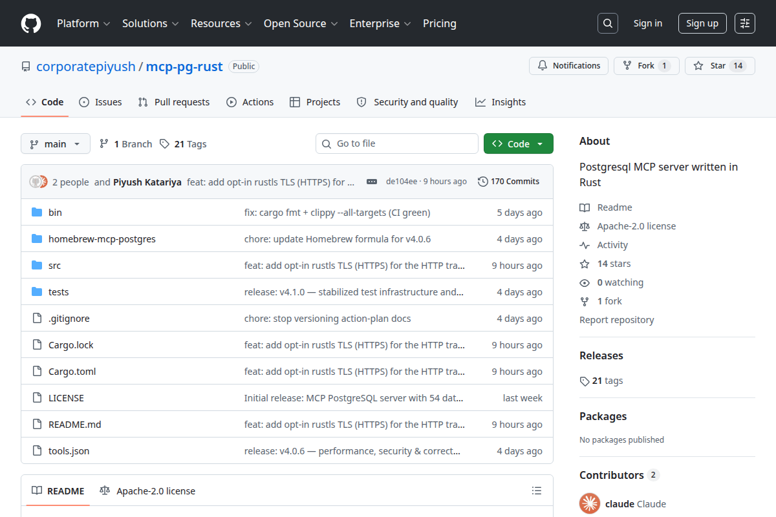Select the Code tab
Viewport: 776px width, 517px height.
(x=45, y=102)
